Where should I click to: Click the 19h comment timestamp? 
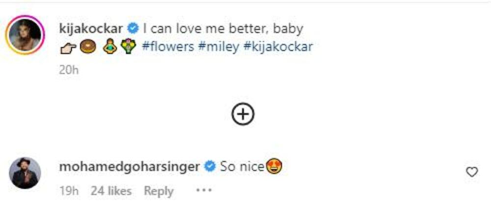tap(68, 191)
